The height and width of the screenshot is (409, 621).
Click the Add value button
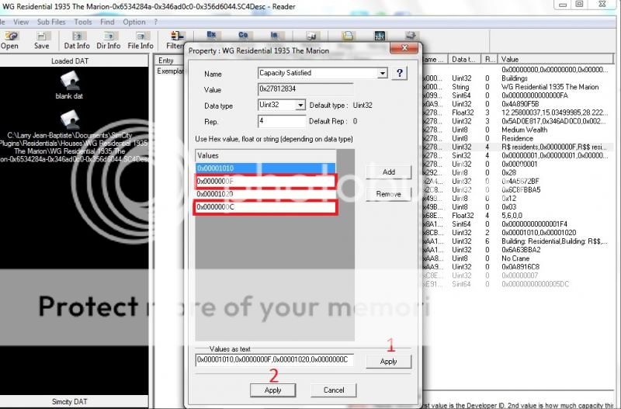coord(388,172)
